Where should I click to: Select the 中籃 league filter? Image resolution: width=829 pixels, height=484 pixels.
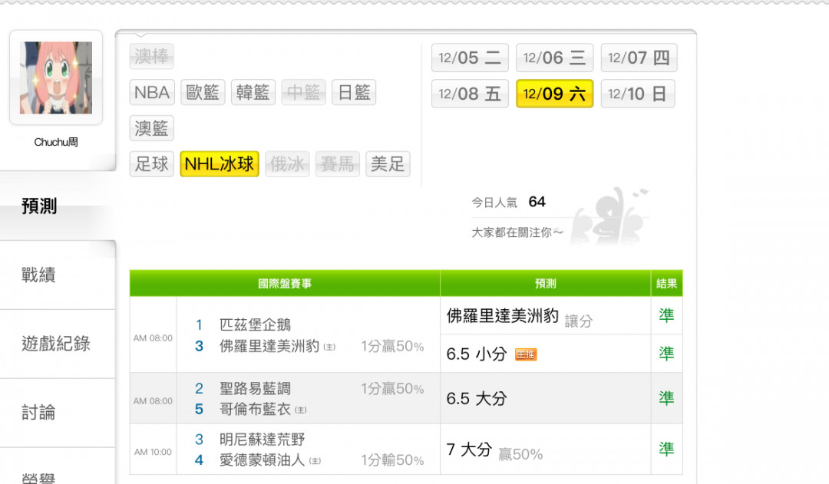303,93
